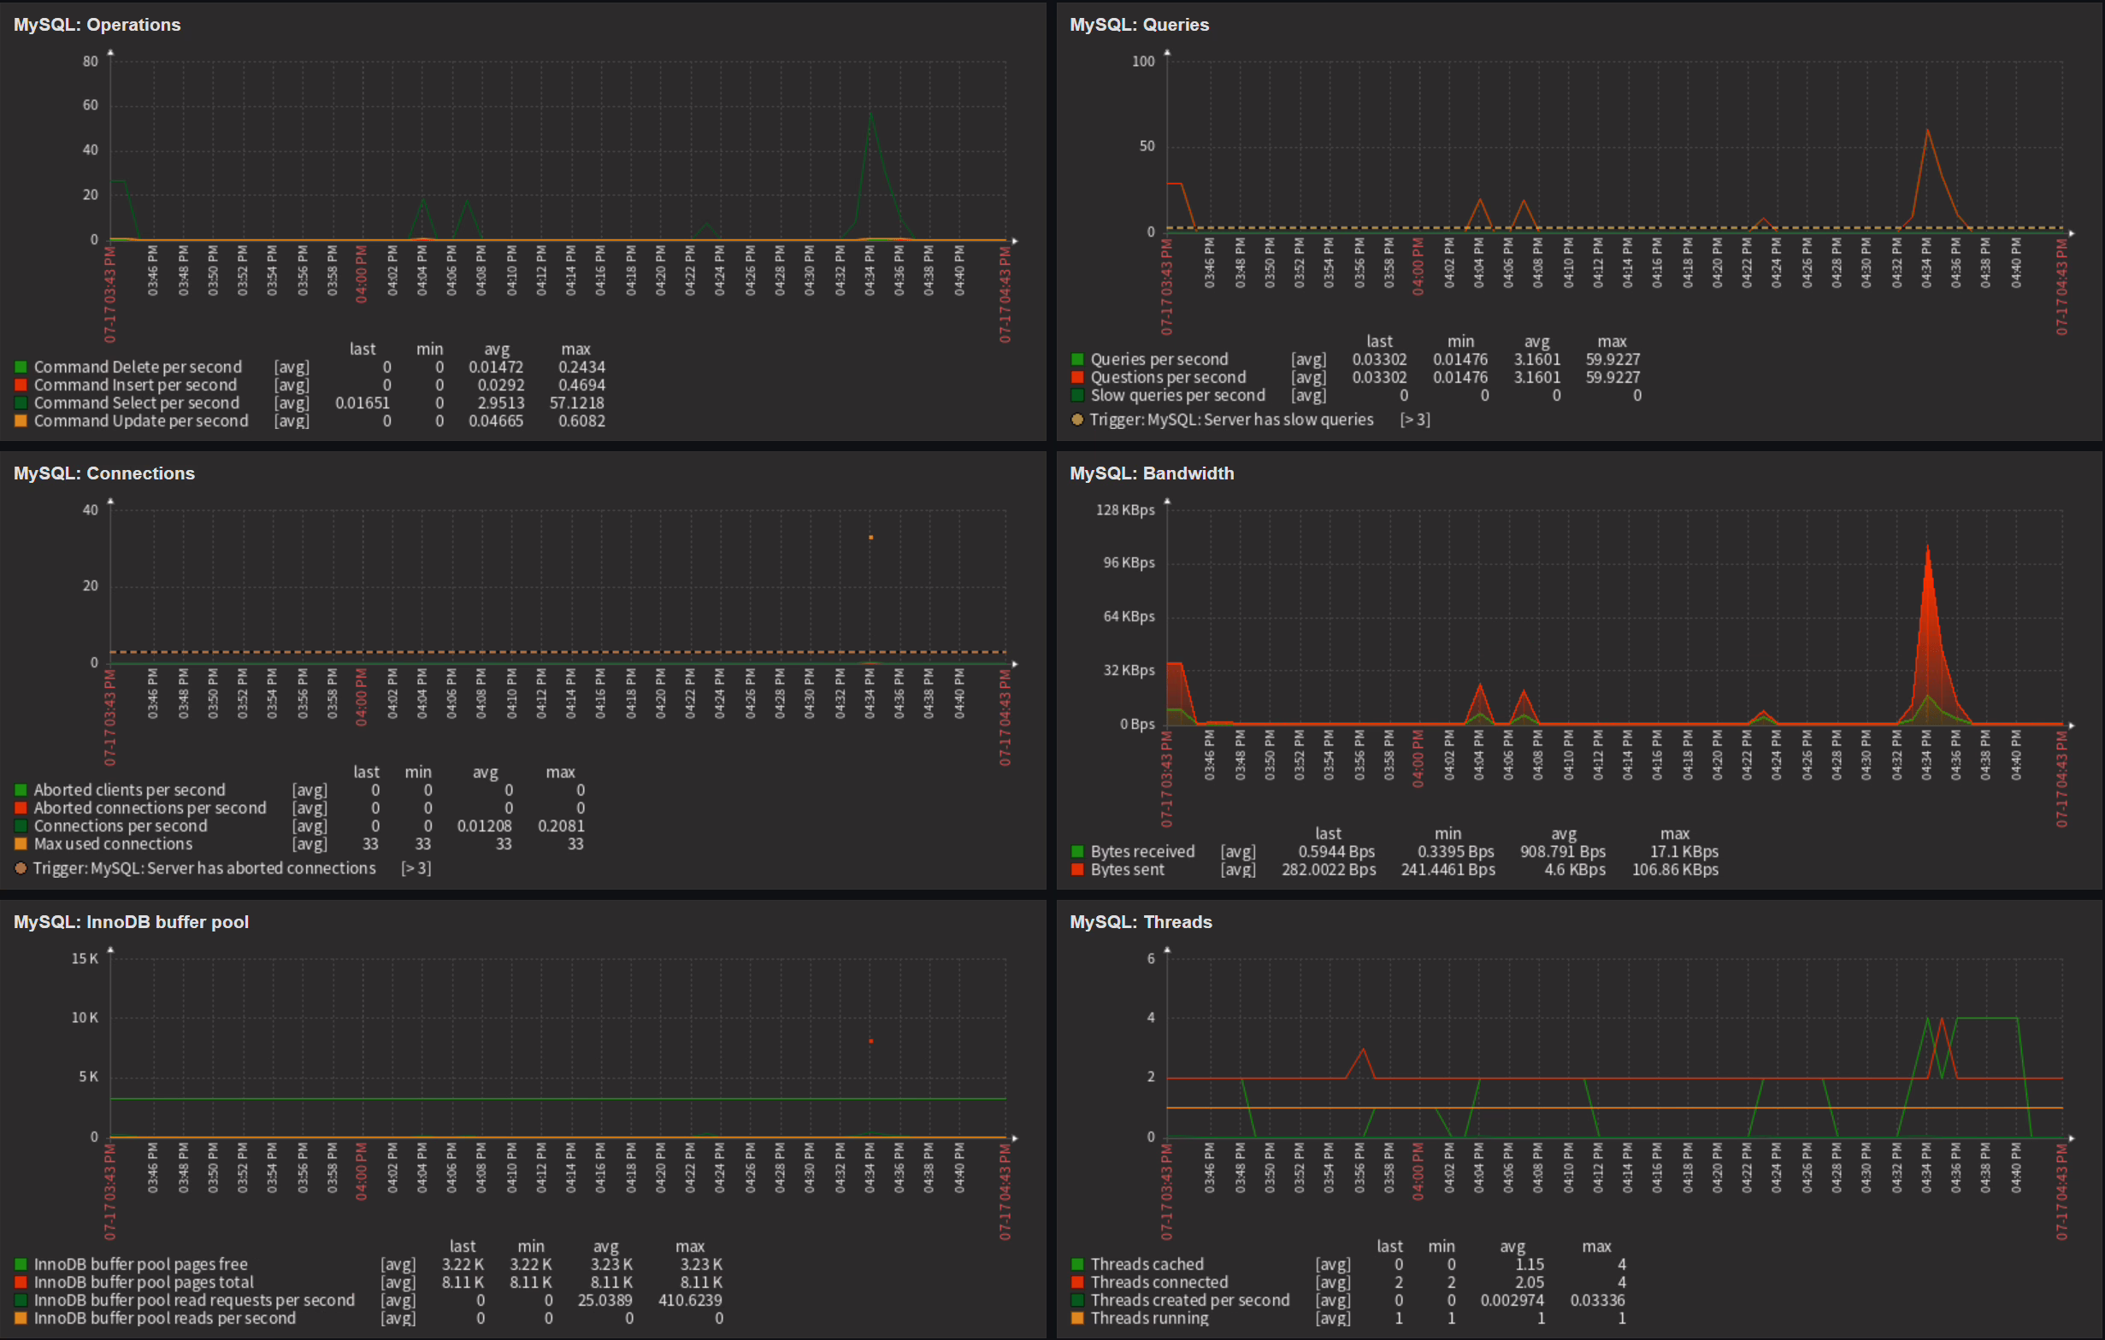Image resolution: width=2105 pixels, height=1340 pixels.
Task: Click the MySQL: InnoDB buffer pool title
Action: [131, 922]
